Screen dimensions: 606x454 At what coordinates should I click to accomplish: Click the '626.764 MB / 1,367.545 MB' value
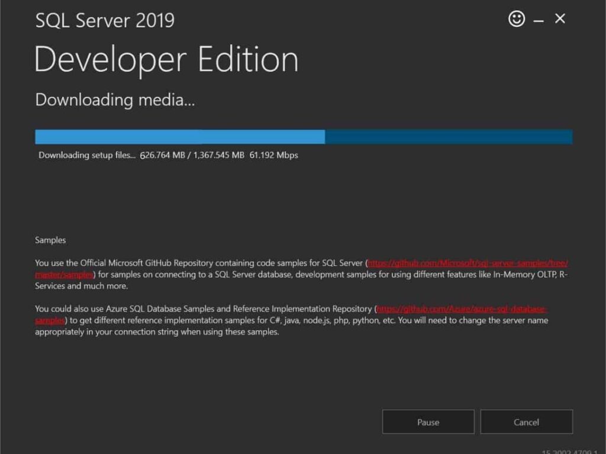[x=192, y=155]
